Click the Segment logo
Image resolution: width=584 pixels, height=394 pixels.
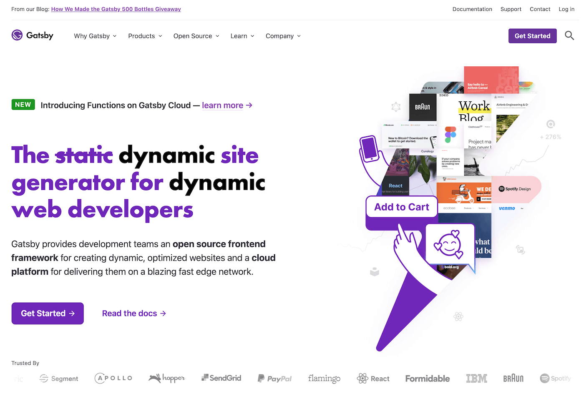point(59,379)
